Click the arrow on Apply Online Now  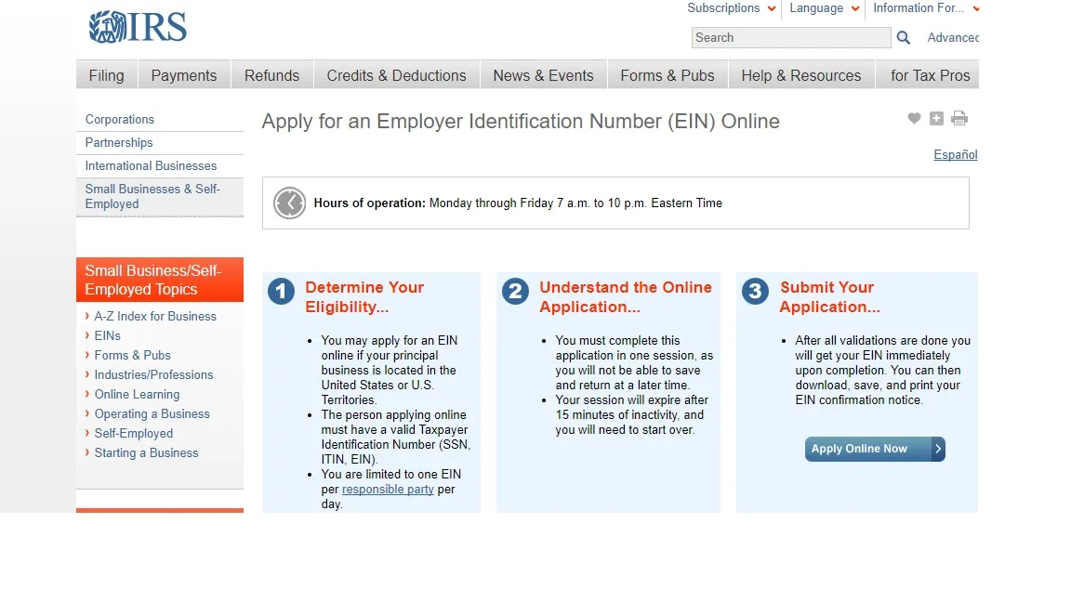[x=938, y=449]
